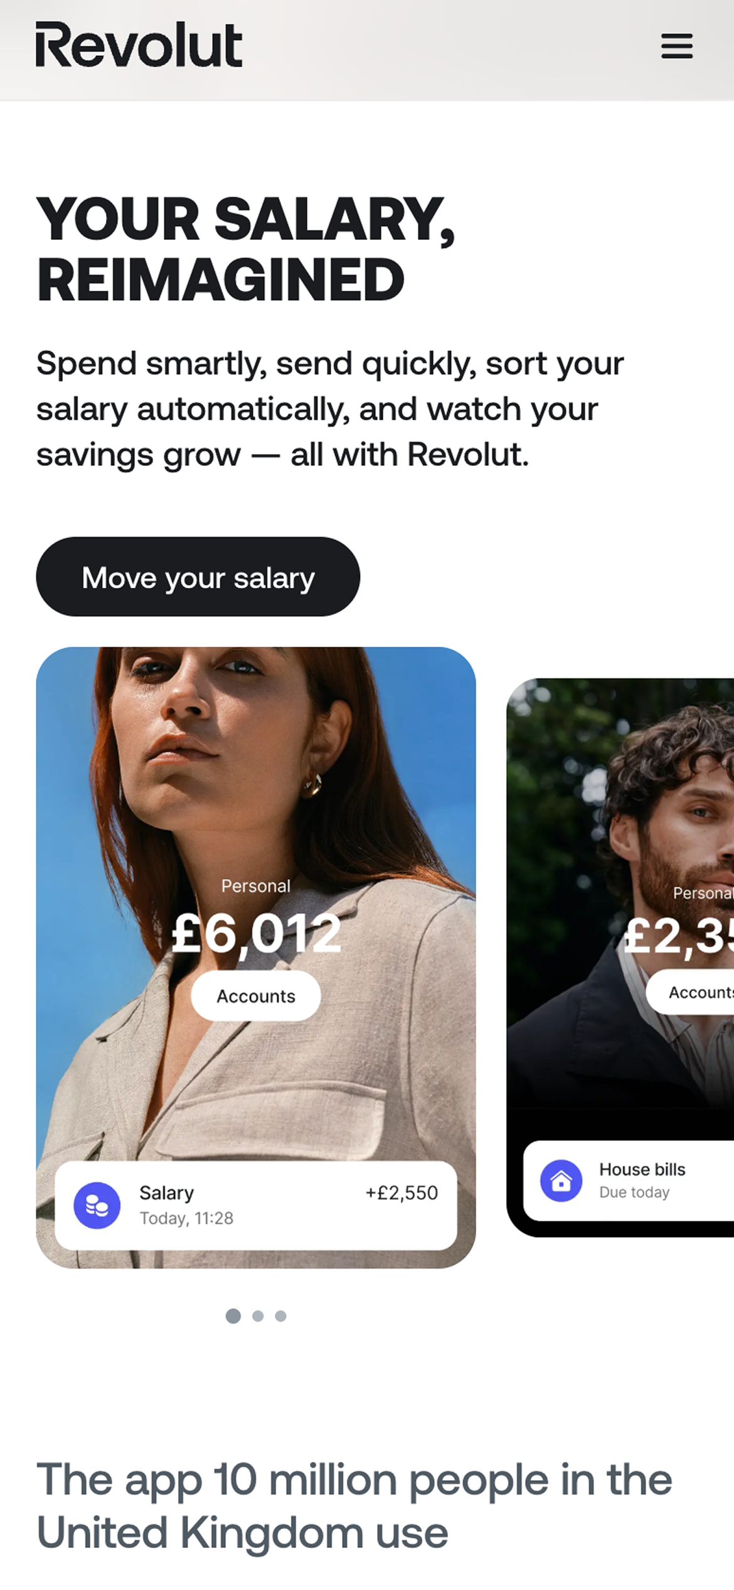Image resolution: width=734 pixels, height=1590 pixels.
Task: Select the third carousel dot
Action: [x=281, y=1316]
